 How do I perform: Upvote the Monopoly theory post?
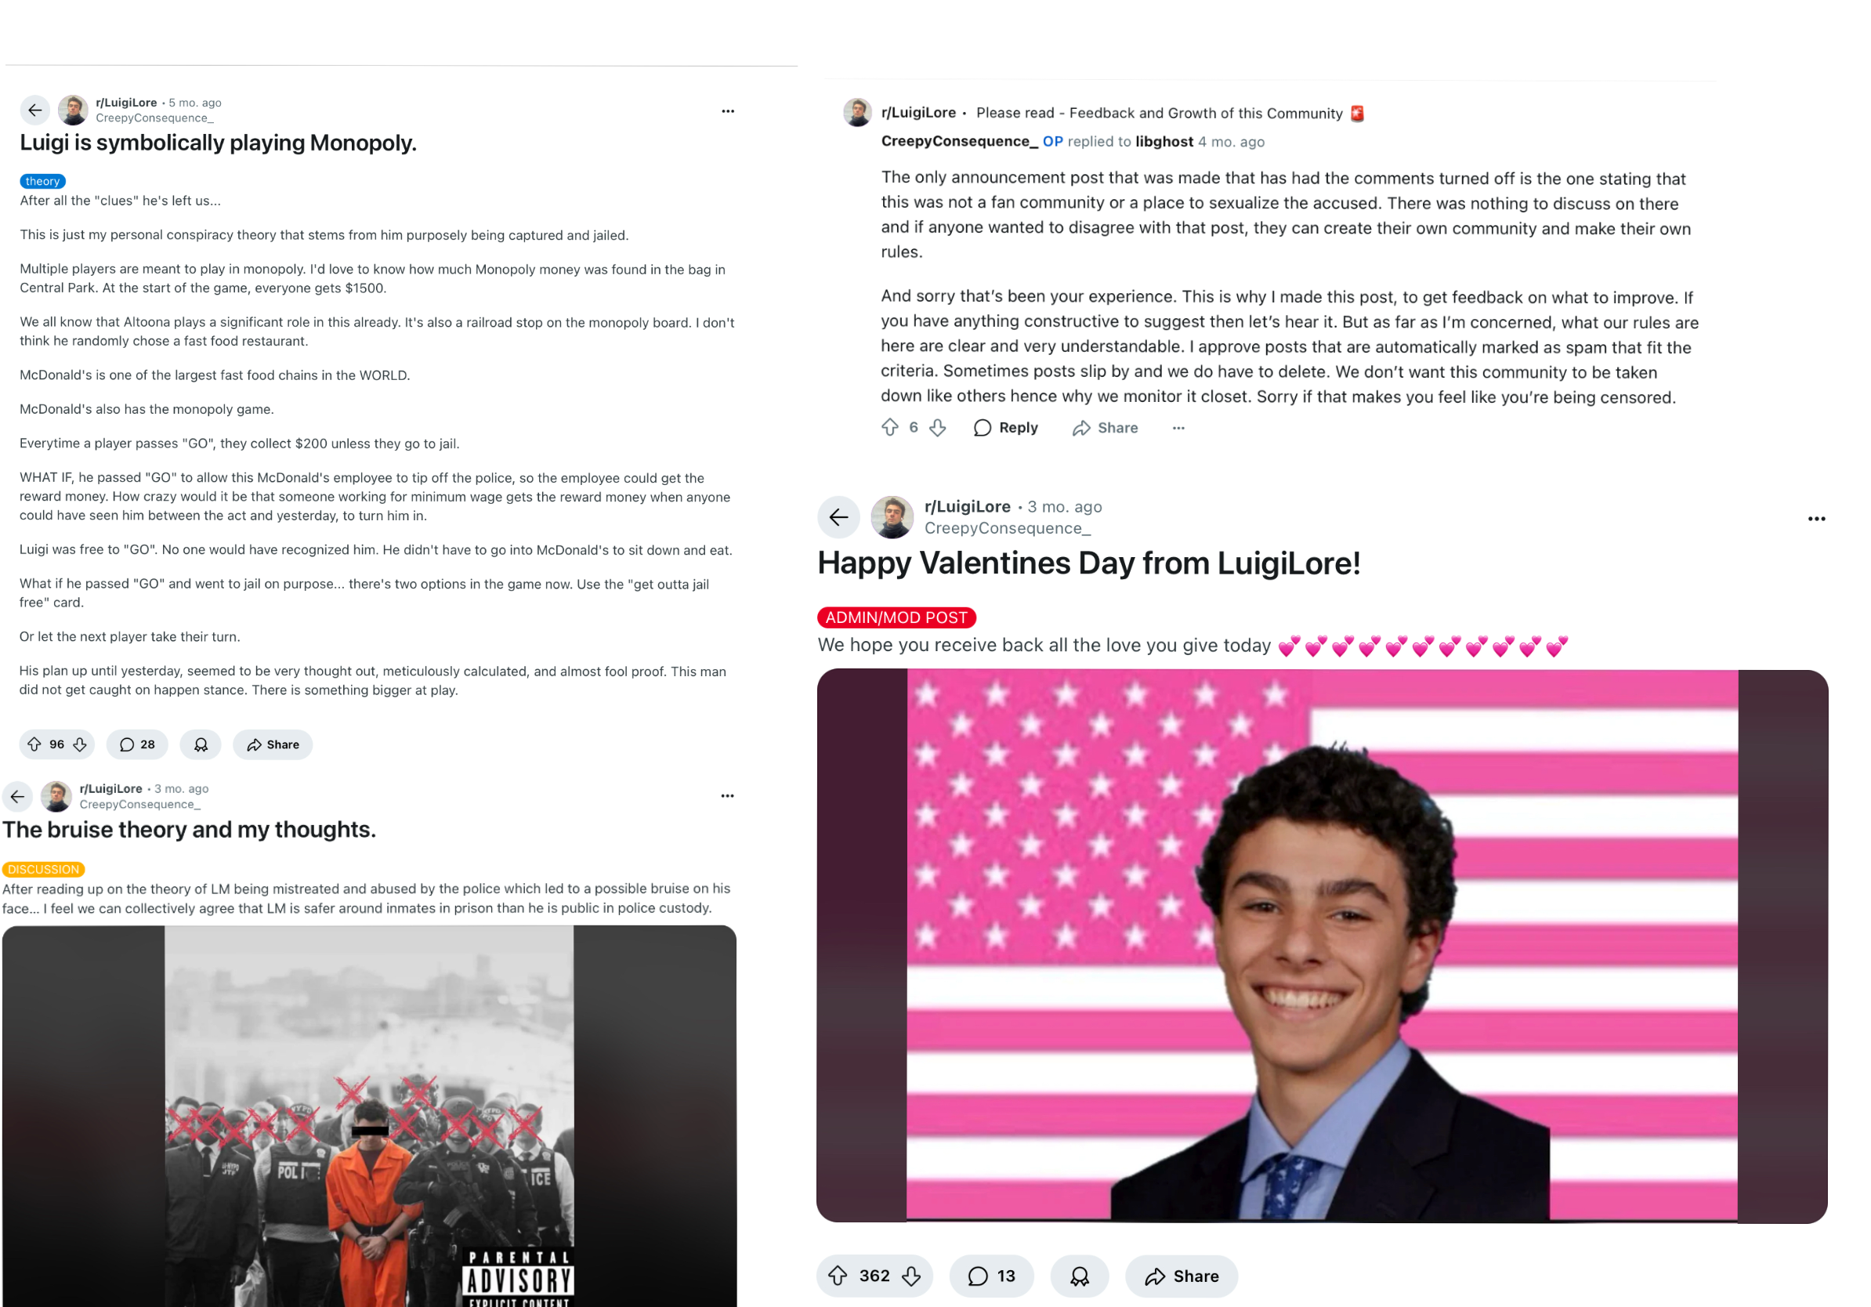34,744
